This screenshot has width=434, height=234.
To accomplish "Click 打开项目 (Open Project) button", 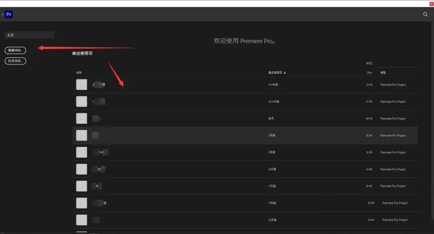I will tap(16, 61).
